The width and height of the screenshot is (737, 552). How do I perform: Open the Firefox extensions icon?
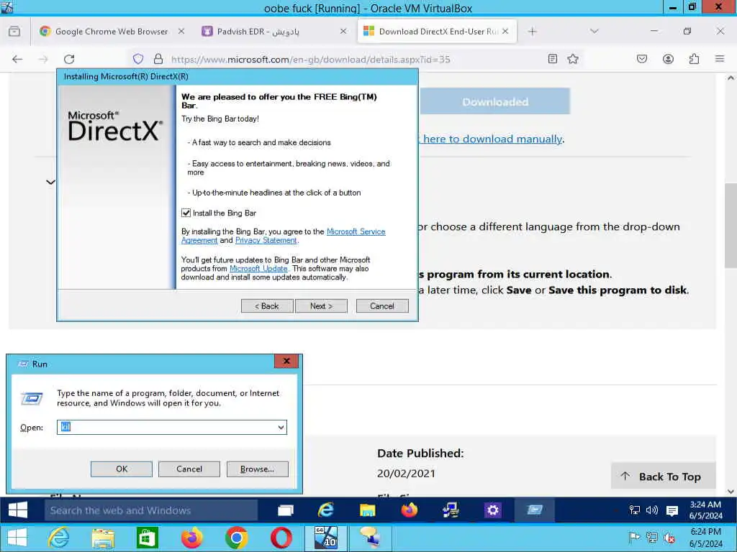point(694,59)
